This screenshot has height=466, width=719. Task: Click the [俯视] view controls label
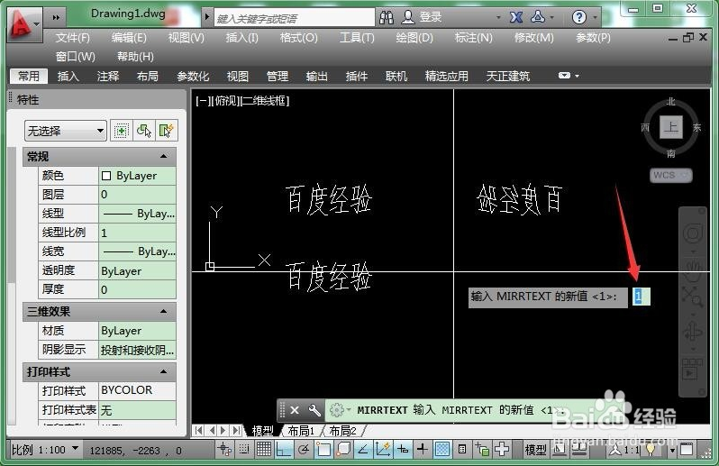[223, 101]
